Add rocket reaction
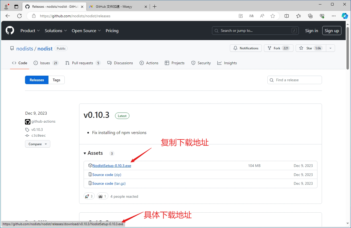Screen dimensions: 351x228 click(89, 196)
